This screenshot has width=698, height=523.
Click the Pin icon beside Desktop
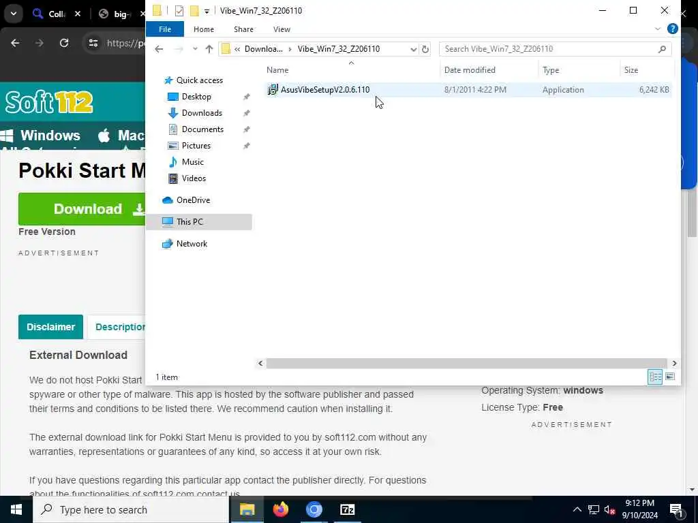click(x=246, y=97)
